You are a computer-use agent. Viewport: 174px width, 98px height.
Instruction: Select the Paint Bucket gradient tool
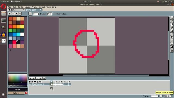point(172,37)
